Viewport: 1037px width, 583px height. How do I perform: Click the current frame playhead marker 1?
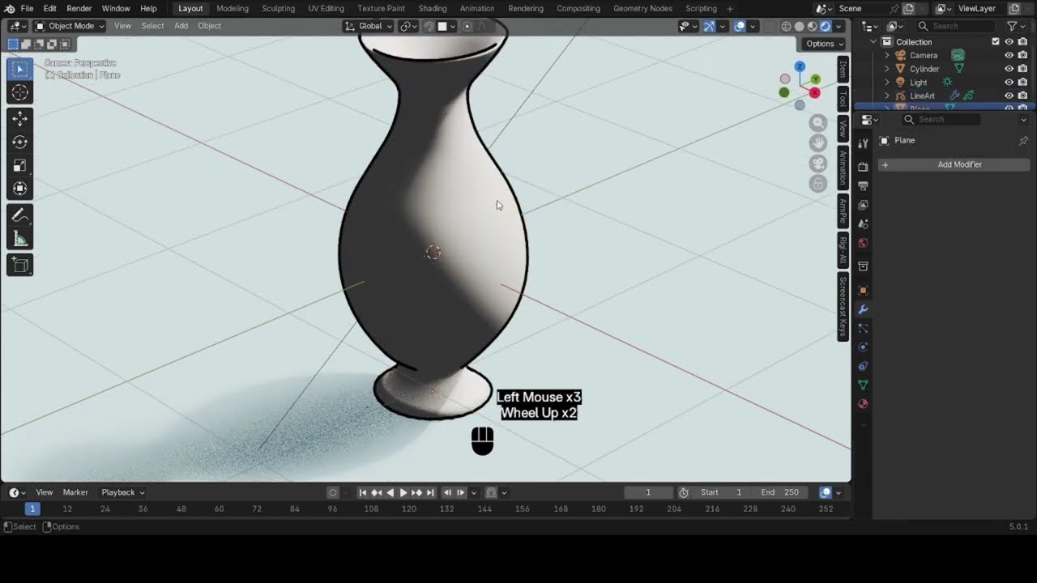(x=32, y=509)
